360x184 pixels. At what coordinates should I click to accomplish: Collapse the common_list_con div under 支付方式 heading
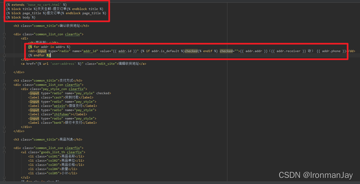(4, 85)
